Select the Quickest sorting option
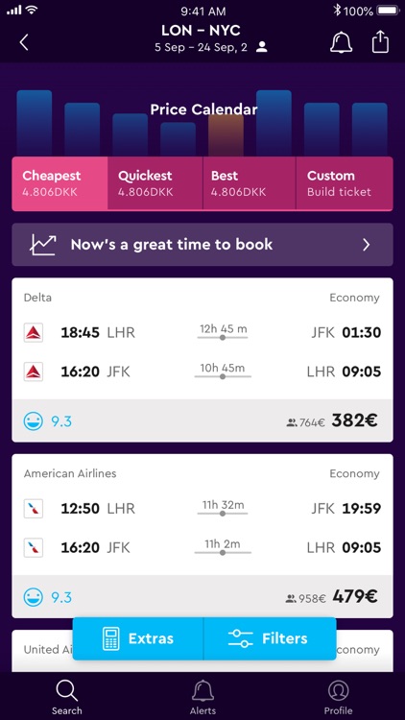 pyautogui.click(x=155, y=183)
